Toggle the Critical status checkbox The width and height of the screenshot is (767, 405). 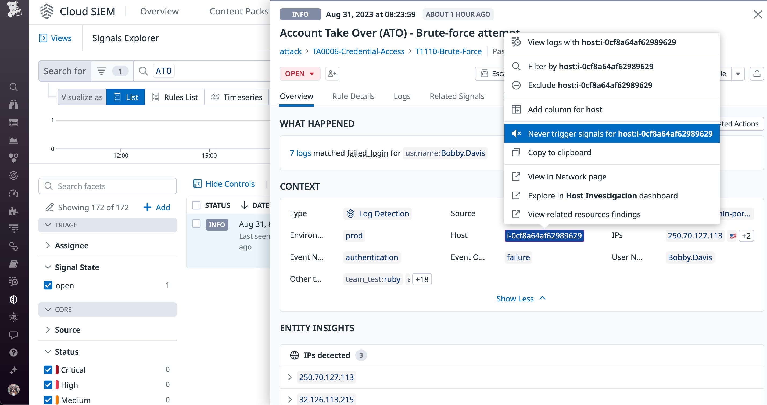(48, 370)
